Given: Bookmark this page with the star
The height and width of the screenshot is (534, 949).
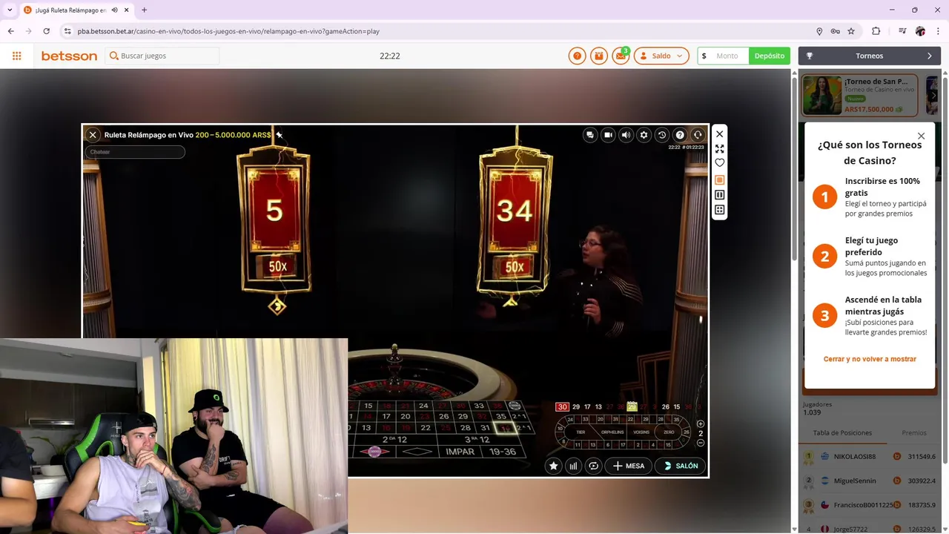Looking at the screenshot, I should [851, 31].
